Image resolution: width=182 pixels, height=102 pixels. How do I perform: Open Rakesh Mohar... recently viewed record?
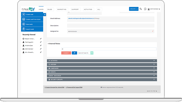pos(30,39)
